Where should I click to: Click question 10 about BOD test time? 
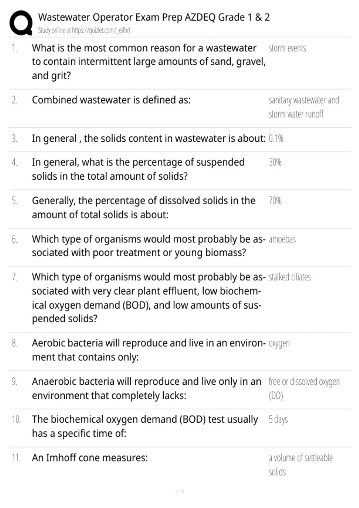coord(145,426)
